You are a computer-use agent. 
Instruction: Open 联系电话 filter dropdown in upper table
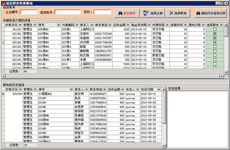110,25
